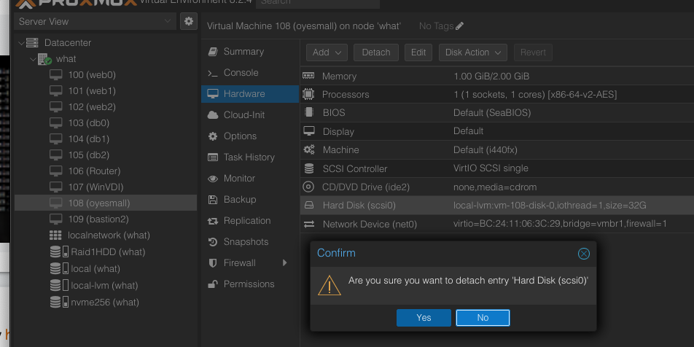The width and height of the screenshot is (694, 347).
Task: Click the value 'Default (SeaBIOS)'
Action: point(492,113)
